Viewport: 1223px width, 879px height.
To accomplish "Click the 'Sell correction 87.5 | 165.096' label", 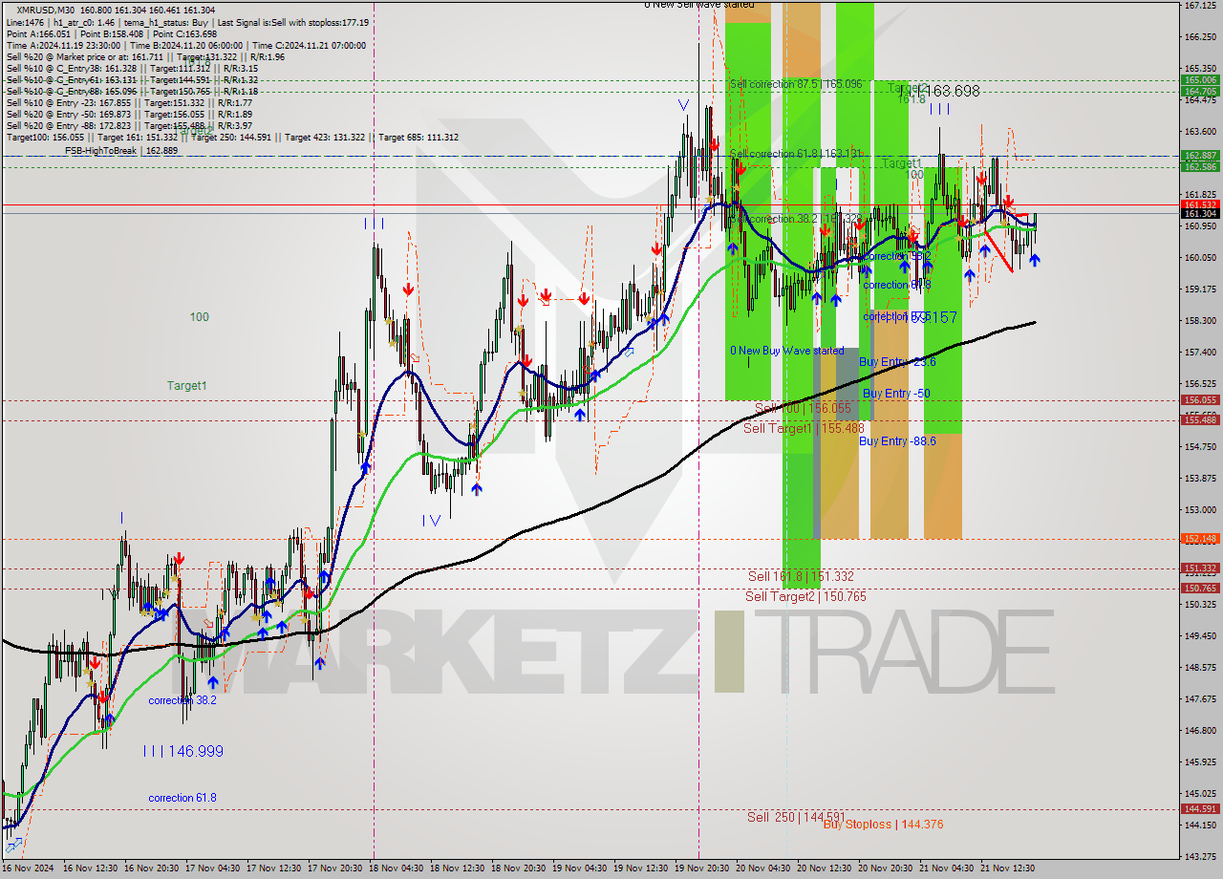I will point(796,84).
